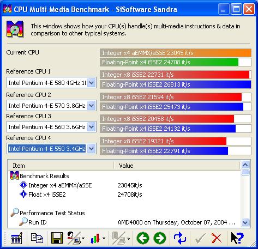Select the Float x4 iSSE2 row
258x249 pixels.
(x=124, y=195)
